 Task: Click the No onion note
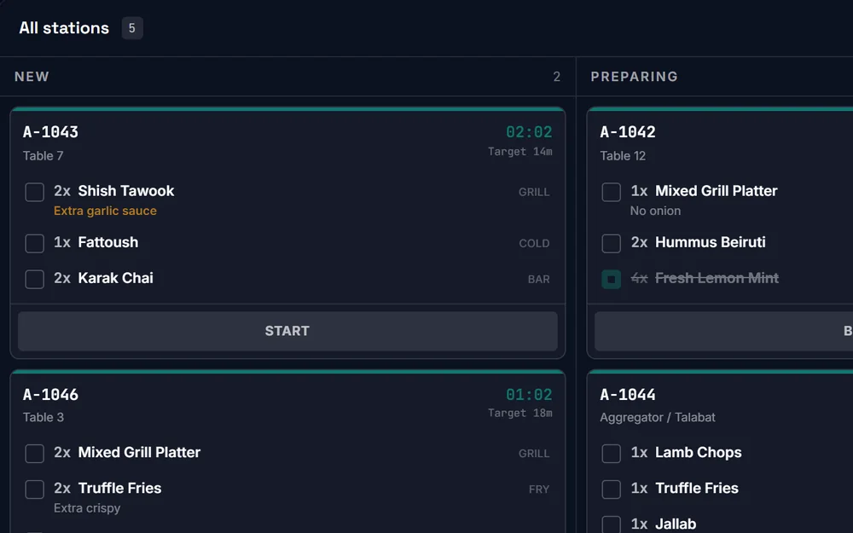point(655,211)
